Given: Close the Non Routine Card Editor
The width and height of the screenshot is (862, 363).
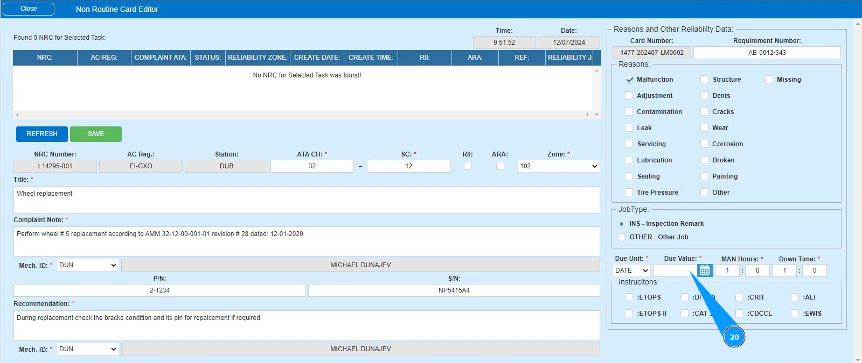Looking at the screenshot, I should point(29,9).
